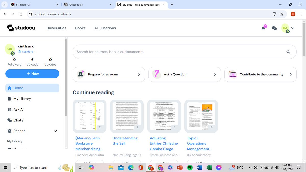This screenshot has width=306, height=172.
Task: Open the Universities menu
Action: [56, 28]
